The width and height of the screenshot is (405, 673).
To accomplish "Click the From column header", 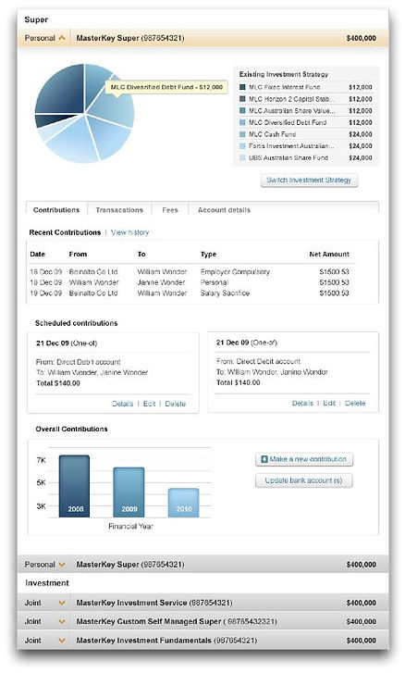I will click(78, 254).
